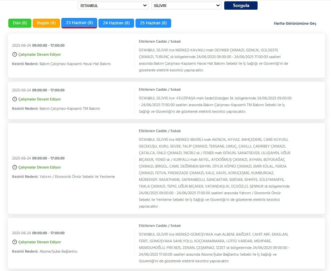Click clock icon in MERKEZ-KAVAKLI outage card

[15, 54]
